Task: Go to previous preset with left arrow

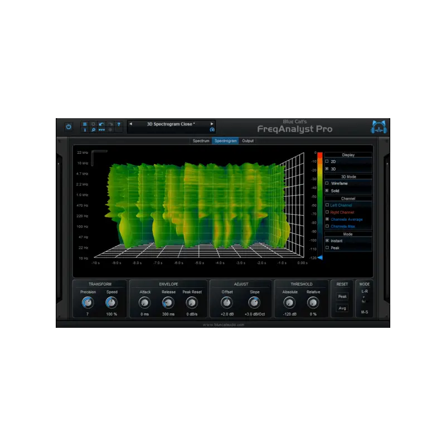Action: 130,124
